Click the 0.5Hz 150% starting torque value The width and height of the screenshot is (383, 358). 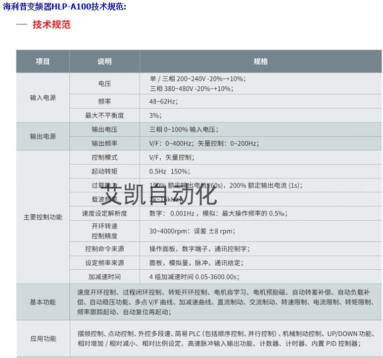tap(169, 171)
